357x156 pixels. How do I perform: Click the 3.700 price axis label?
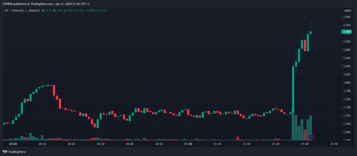[x=346, y=124]
